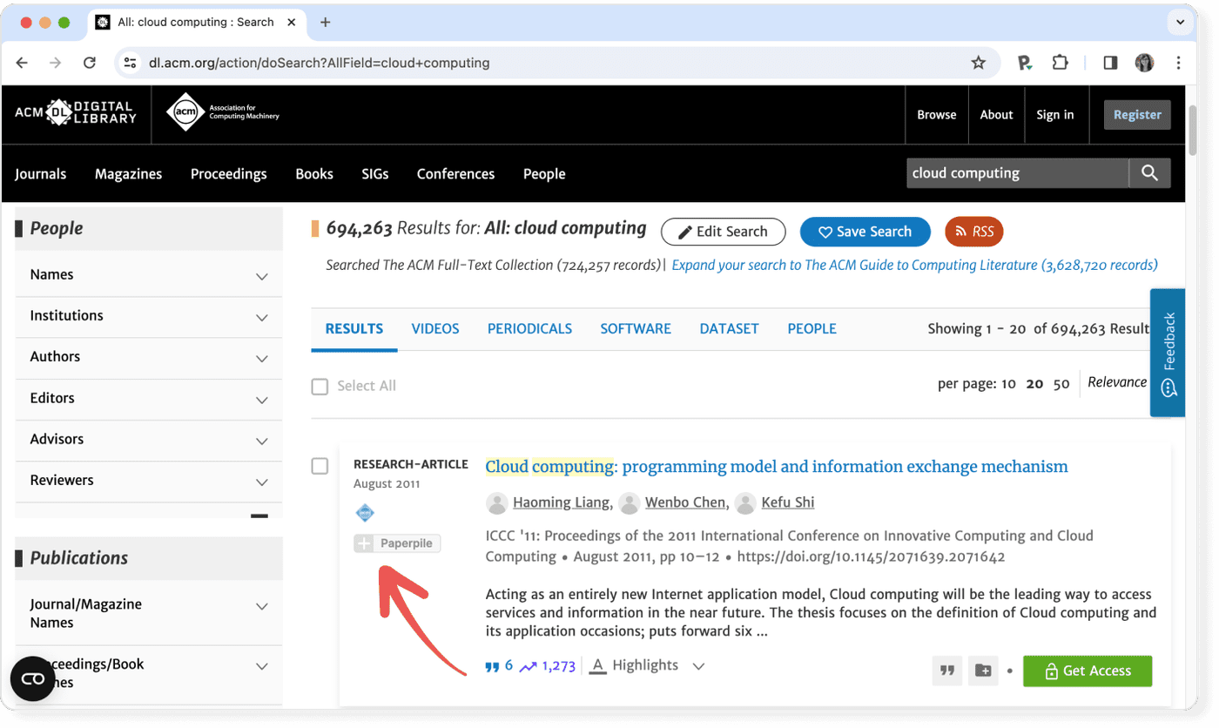Click the Paperpile extension icon in browser toolbar

pyautogui.click(x=1024, y=62)
